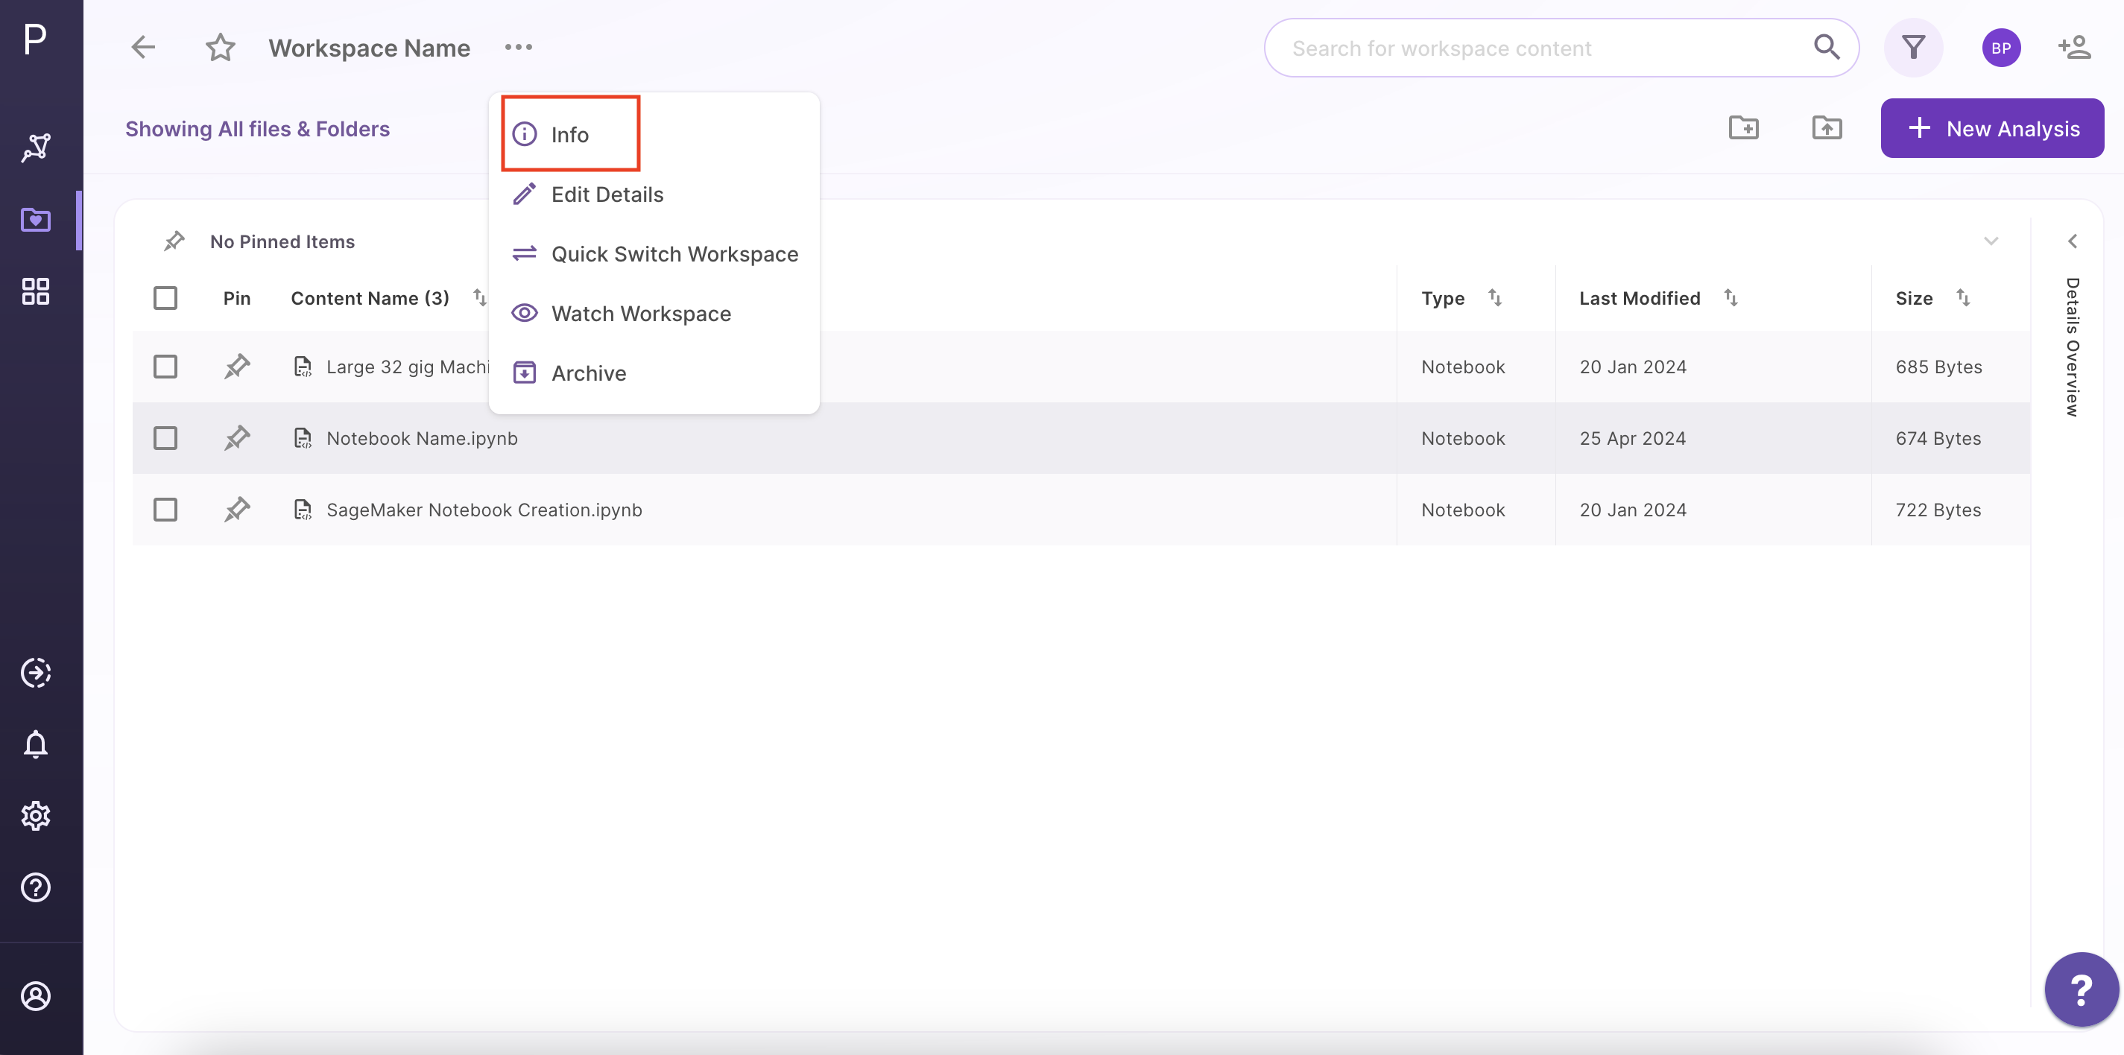Open settings gear icon in sidebar

(36, 816)
